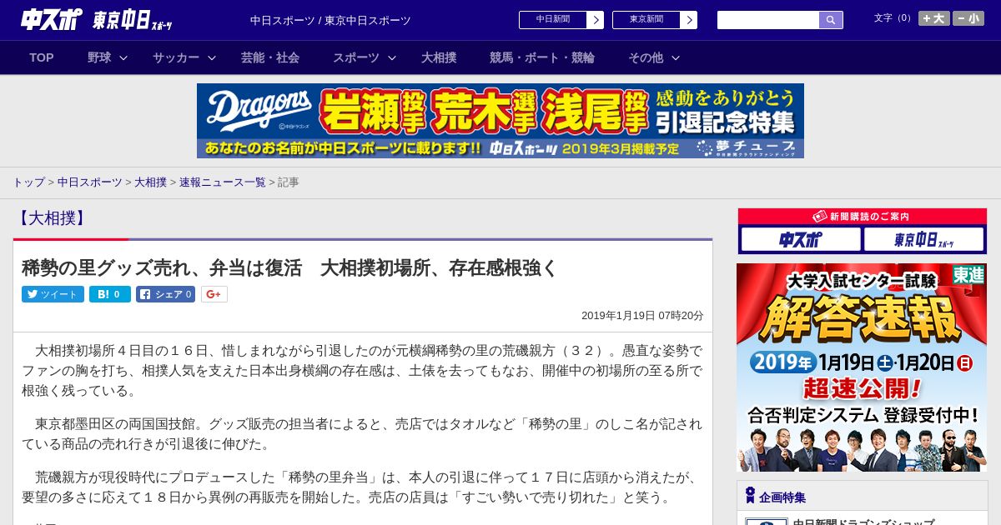
Task: Focus the header search input field
Action: (768, 20)
